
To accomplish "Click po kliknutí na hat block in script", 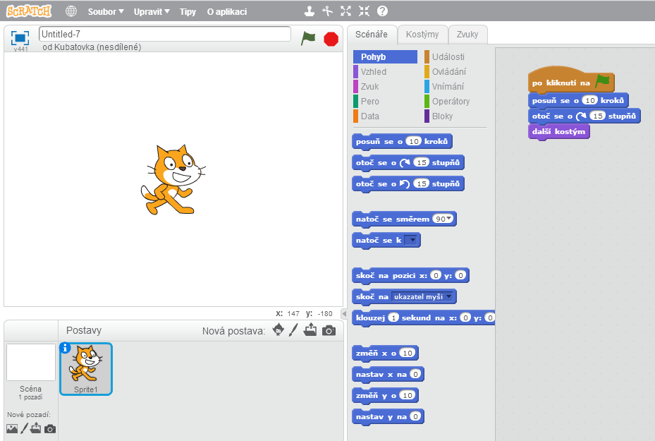I will 571,80.
